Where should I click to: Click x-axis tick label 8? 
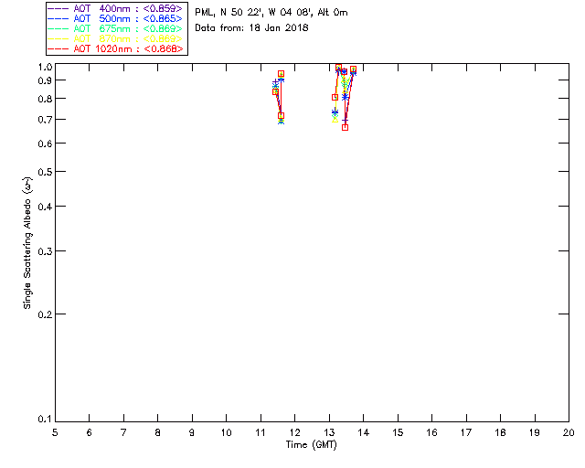[x=158, y=432]
